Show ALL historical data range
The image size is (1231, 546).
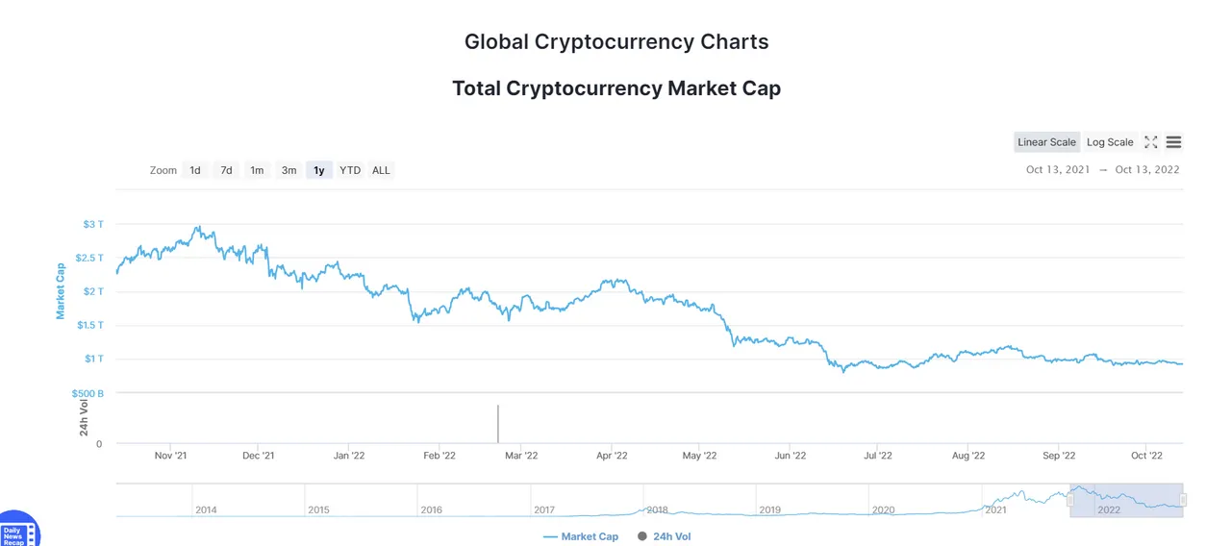pyautogui.click(x=382, y=170)
